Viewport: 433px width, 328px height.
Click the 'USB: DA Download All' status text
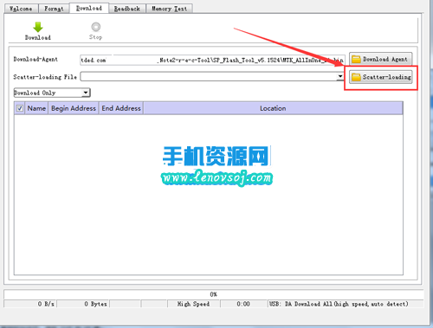coord(339,304)
